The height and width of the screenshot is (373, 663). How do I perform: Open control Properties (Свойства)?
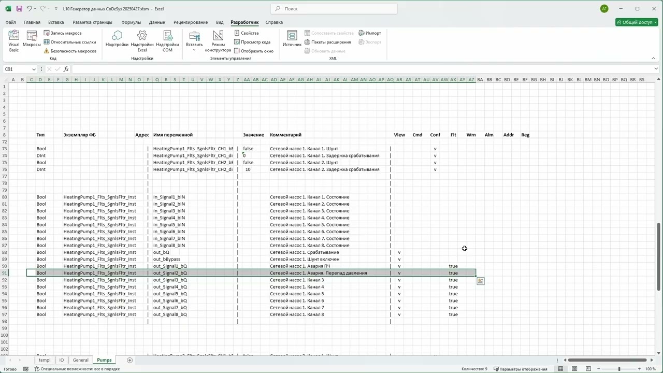(x=246, y=33)
